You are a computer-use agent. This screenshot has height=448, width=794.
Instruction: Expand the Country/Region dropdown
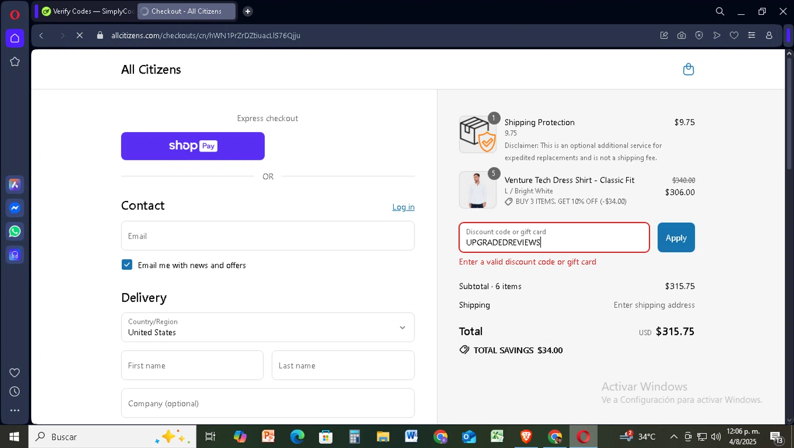[x=268, y=327]
